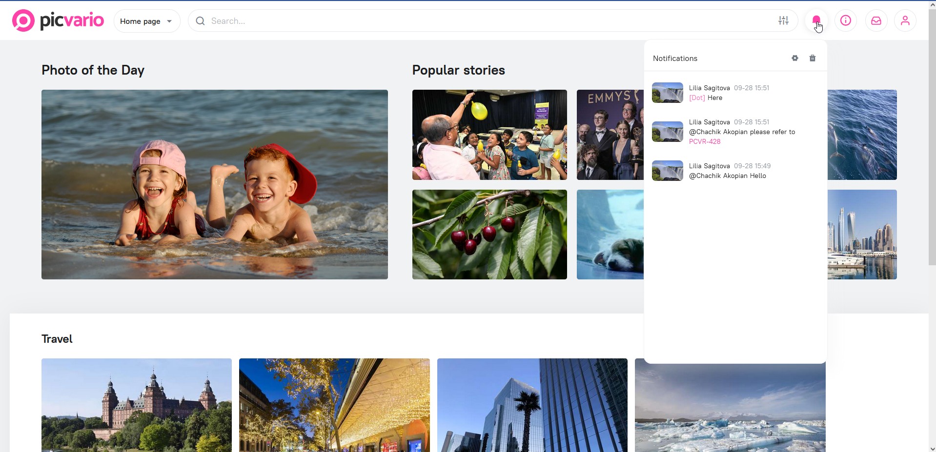Open notification settings via the gear icon

(794, 58)
